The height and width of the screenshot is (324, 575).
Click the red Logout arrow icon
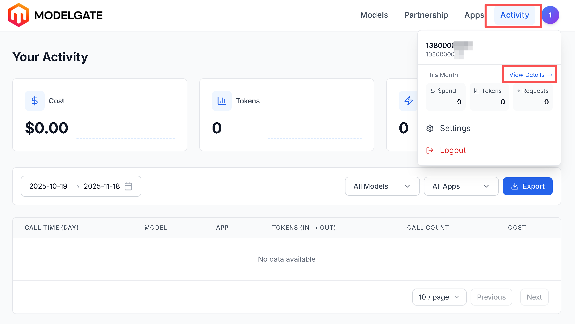point(430,150)
